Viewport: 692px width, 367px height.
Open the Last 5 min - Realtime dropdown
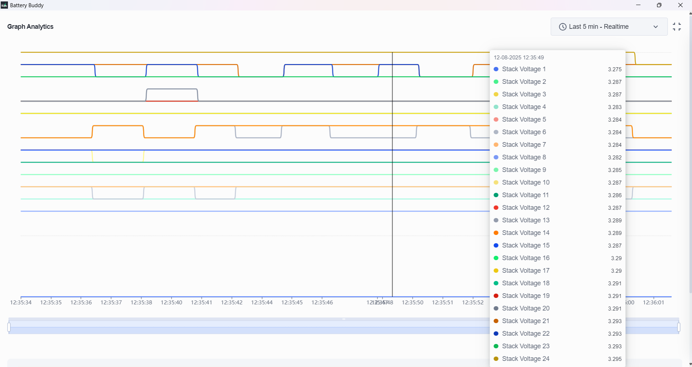point(608,27)
